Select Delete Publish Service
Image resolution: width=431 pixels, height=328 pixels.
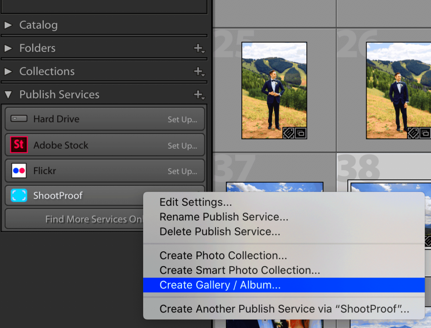(x=223, y=231)
